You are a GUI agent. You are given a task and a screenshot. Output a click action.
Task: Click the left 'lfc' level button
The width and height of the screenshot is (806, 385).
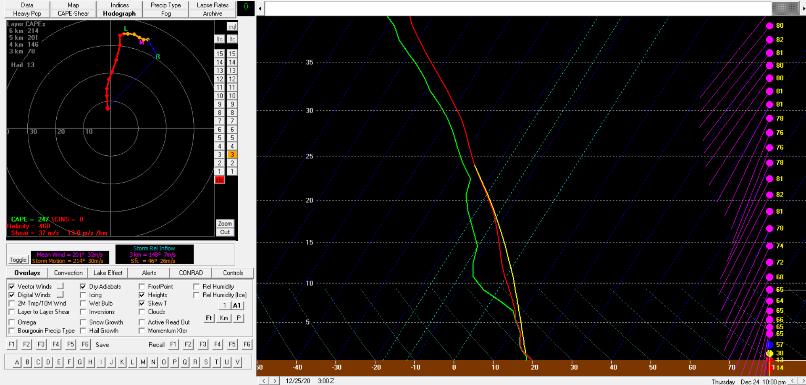[x=220, y=39]
